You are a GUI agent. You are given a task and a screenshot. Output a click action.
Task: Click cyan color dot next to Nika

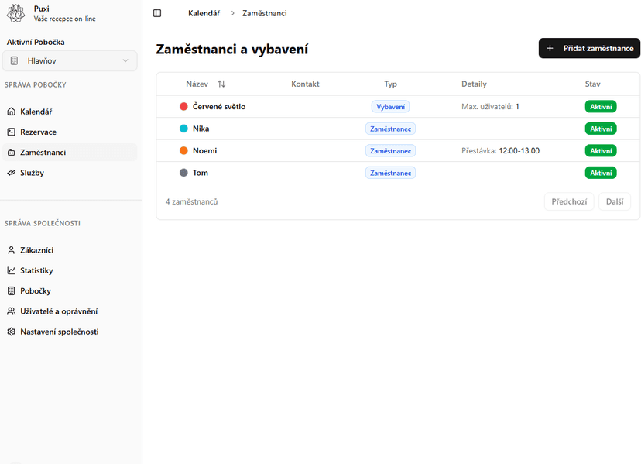point(183,129)
